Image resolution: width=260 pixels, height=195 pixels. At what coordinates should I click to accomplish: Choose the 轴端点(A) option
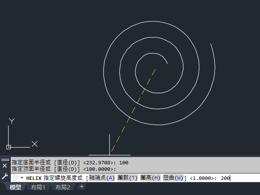pyautogui.click(x=102, y=178)
